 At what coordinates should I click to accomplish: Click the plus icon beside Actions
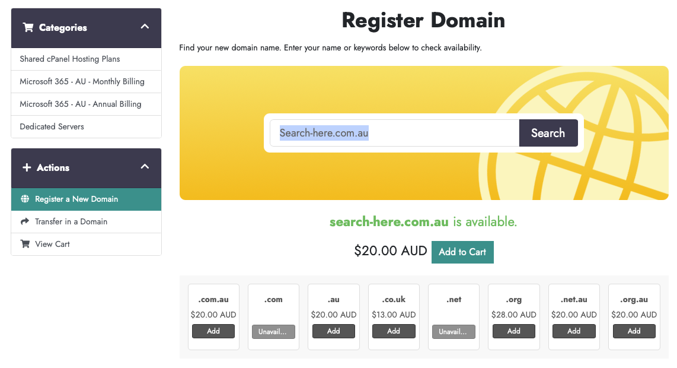pos(27,168)
